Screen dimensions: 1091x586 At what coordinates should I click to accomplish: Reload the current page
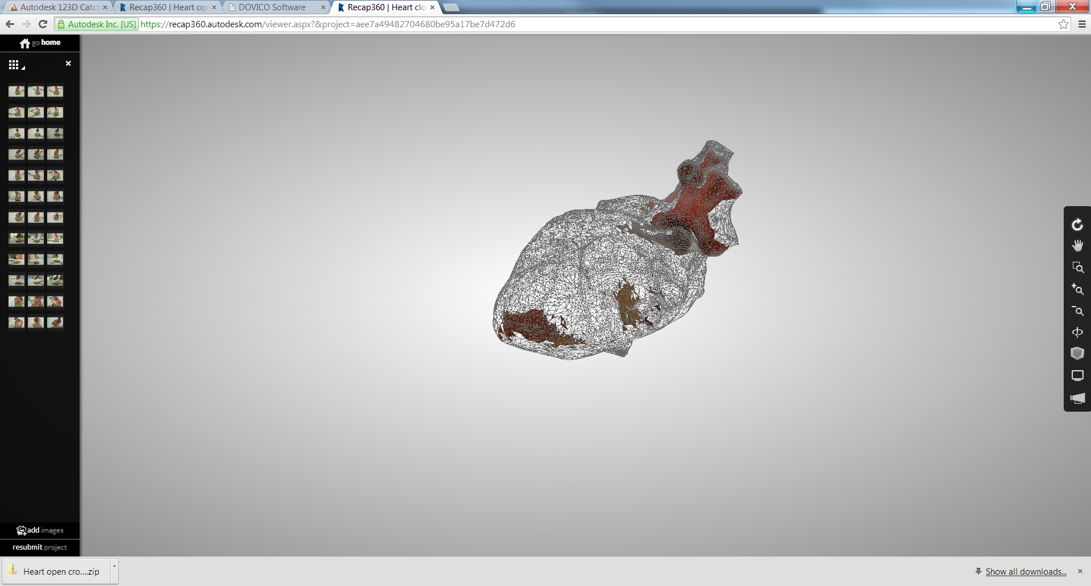point(43,24)
